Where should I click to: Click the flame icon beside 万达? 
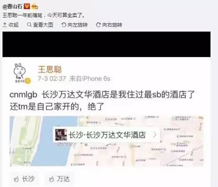(52, 179)
